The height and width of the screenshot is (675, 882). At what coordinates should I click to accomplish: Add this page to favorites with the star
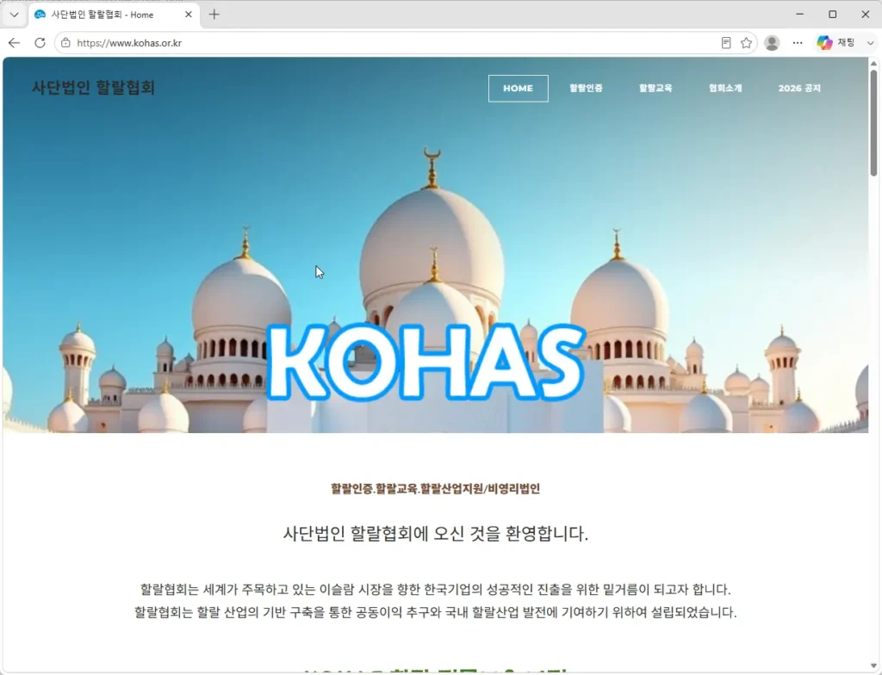(x=746, y=43)
